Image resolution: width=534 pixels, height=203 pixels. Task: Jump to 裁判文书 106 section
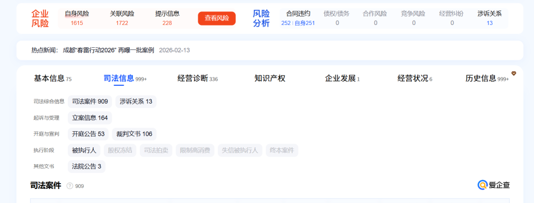134,134
